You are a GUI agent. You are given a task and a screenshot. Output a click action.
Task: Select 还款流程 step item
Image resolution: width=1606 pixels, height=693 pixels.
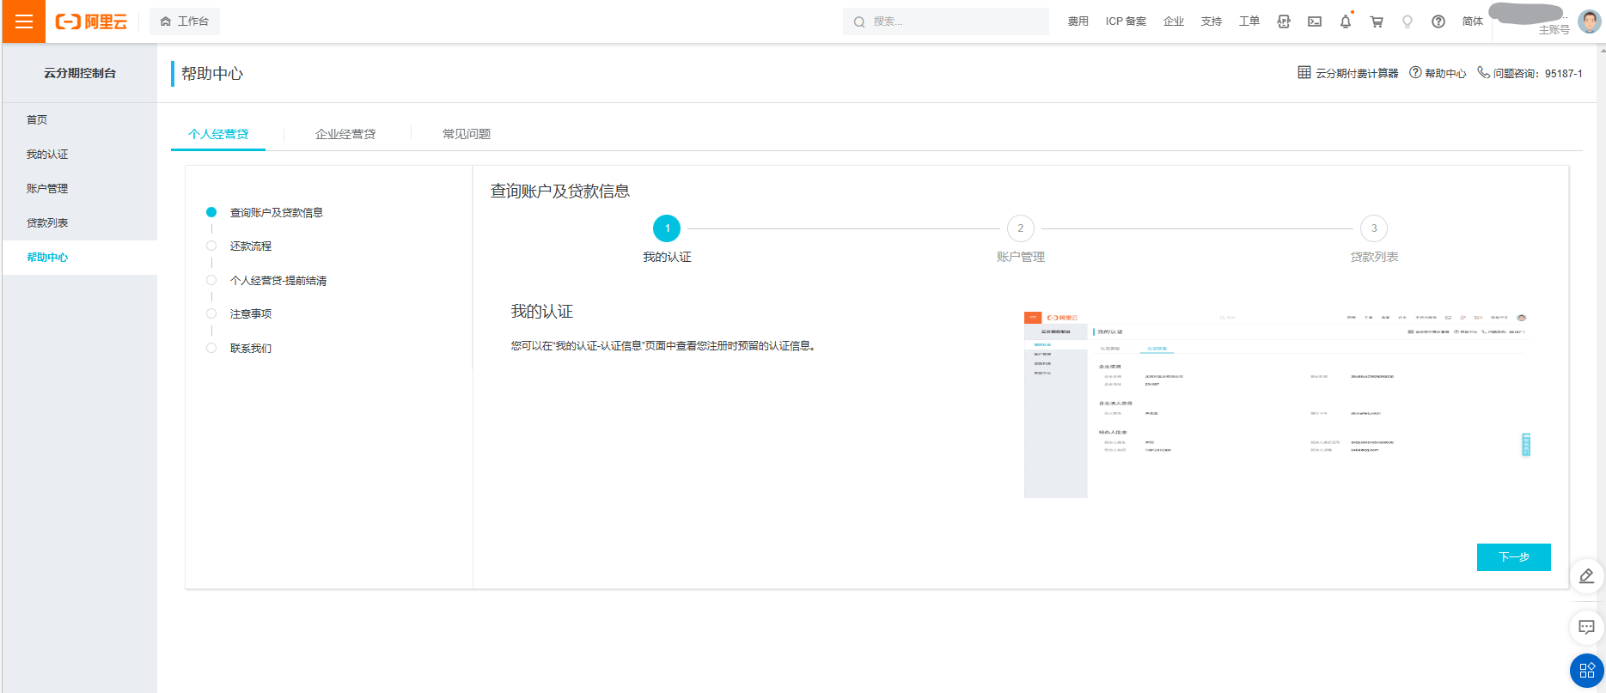[x=250, y=246]
